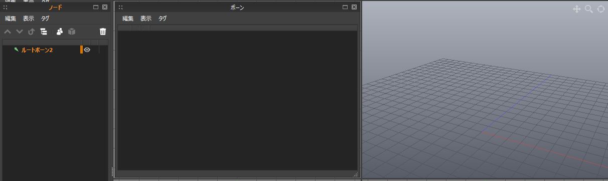
Task: Select the ルートボーン2 node in tree
Action: [37, 50]
